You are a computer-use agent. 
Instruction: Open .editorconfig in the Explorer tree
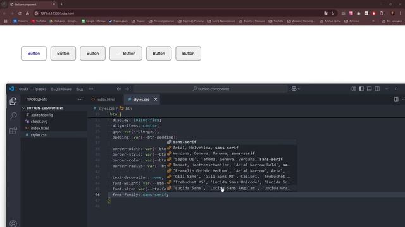point(42,115)
